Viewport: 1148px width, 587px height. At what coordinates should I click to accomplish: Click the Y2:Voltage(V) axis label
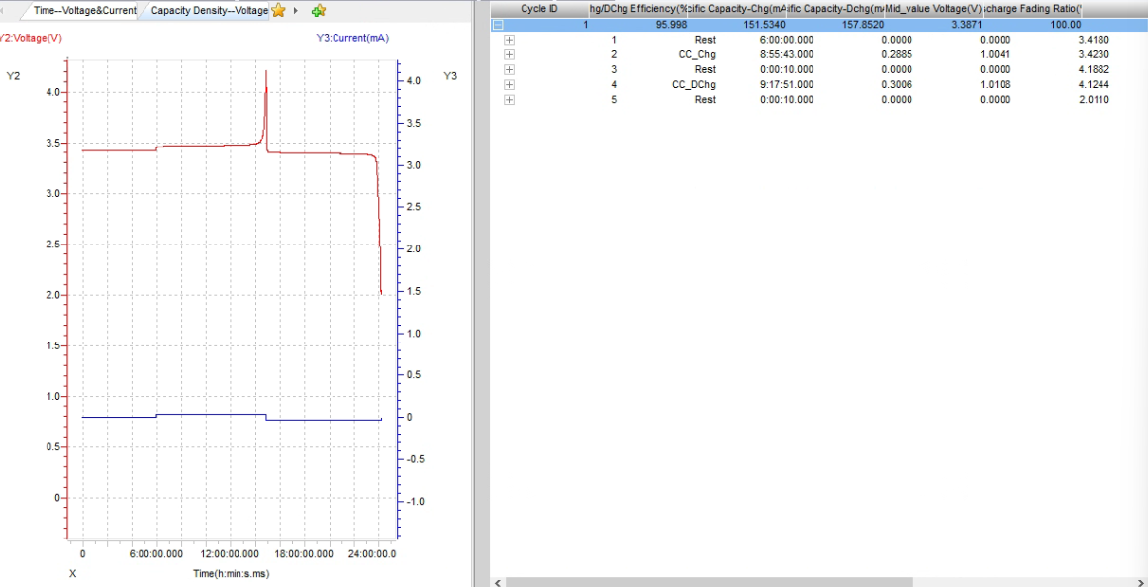[x=31, y=38]
